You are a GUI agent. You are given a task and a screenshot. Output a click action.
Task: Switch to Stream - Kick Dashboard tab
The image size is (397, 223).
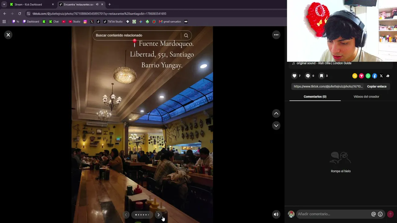(x=32, y=4)
